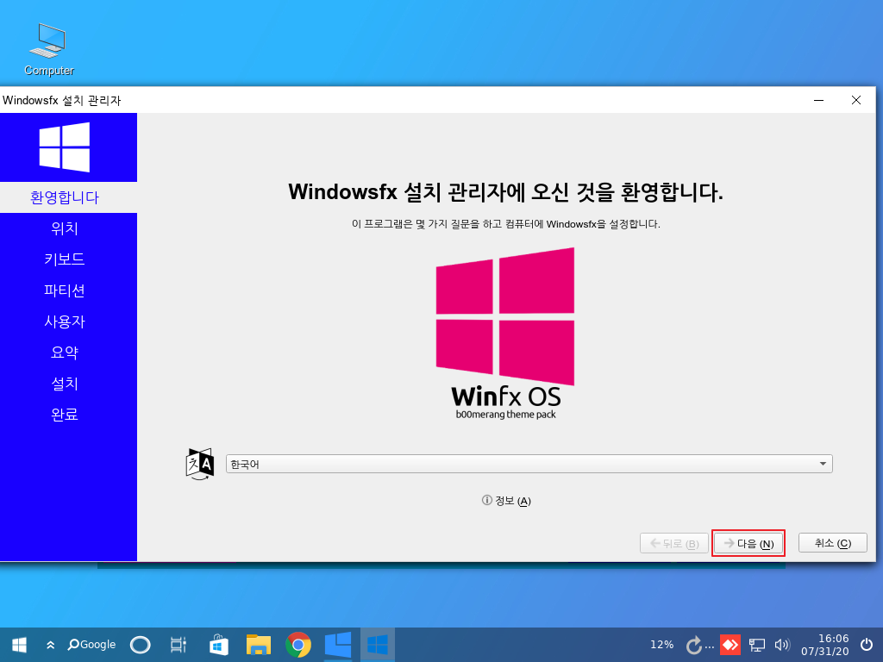Select the 요약 sidebar step
883x662 pixels.
(x=68, y=353)
